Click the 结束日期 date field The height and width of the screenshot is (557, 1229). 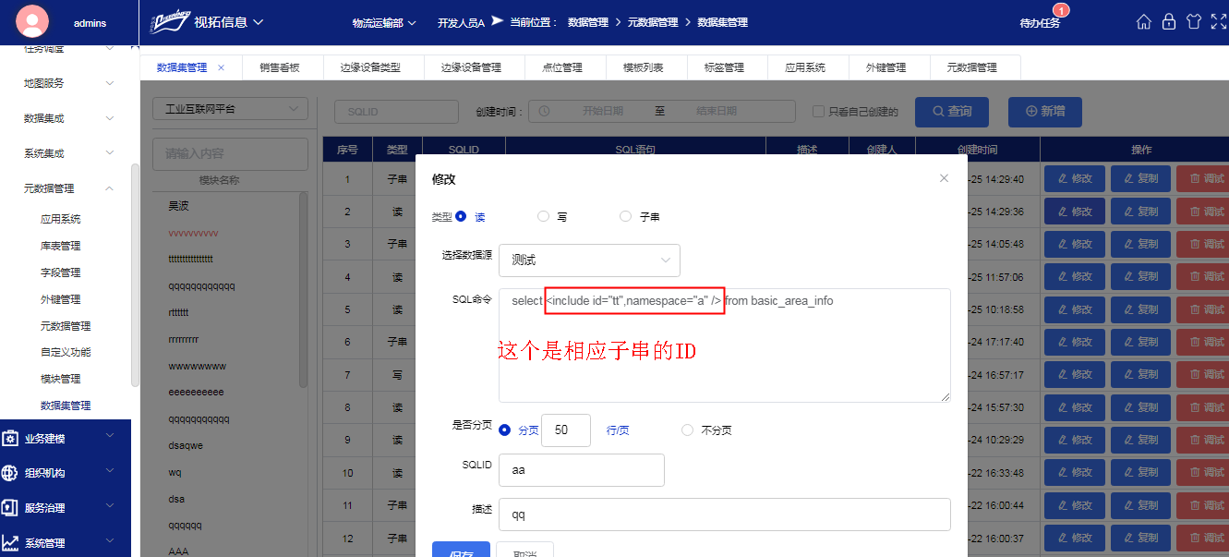(716, 111)
